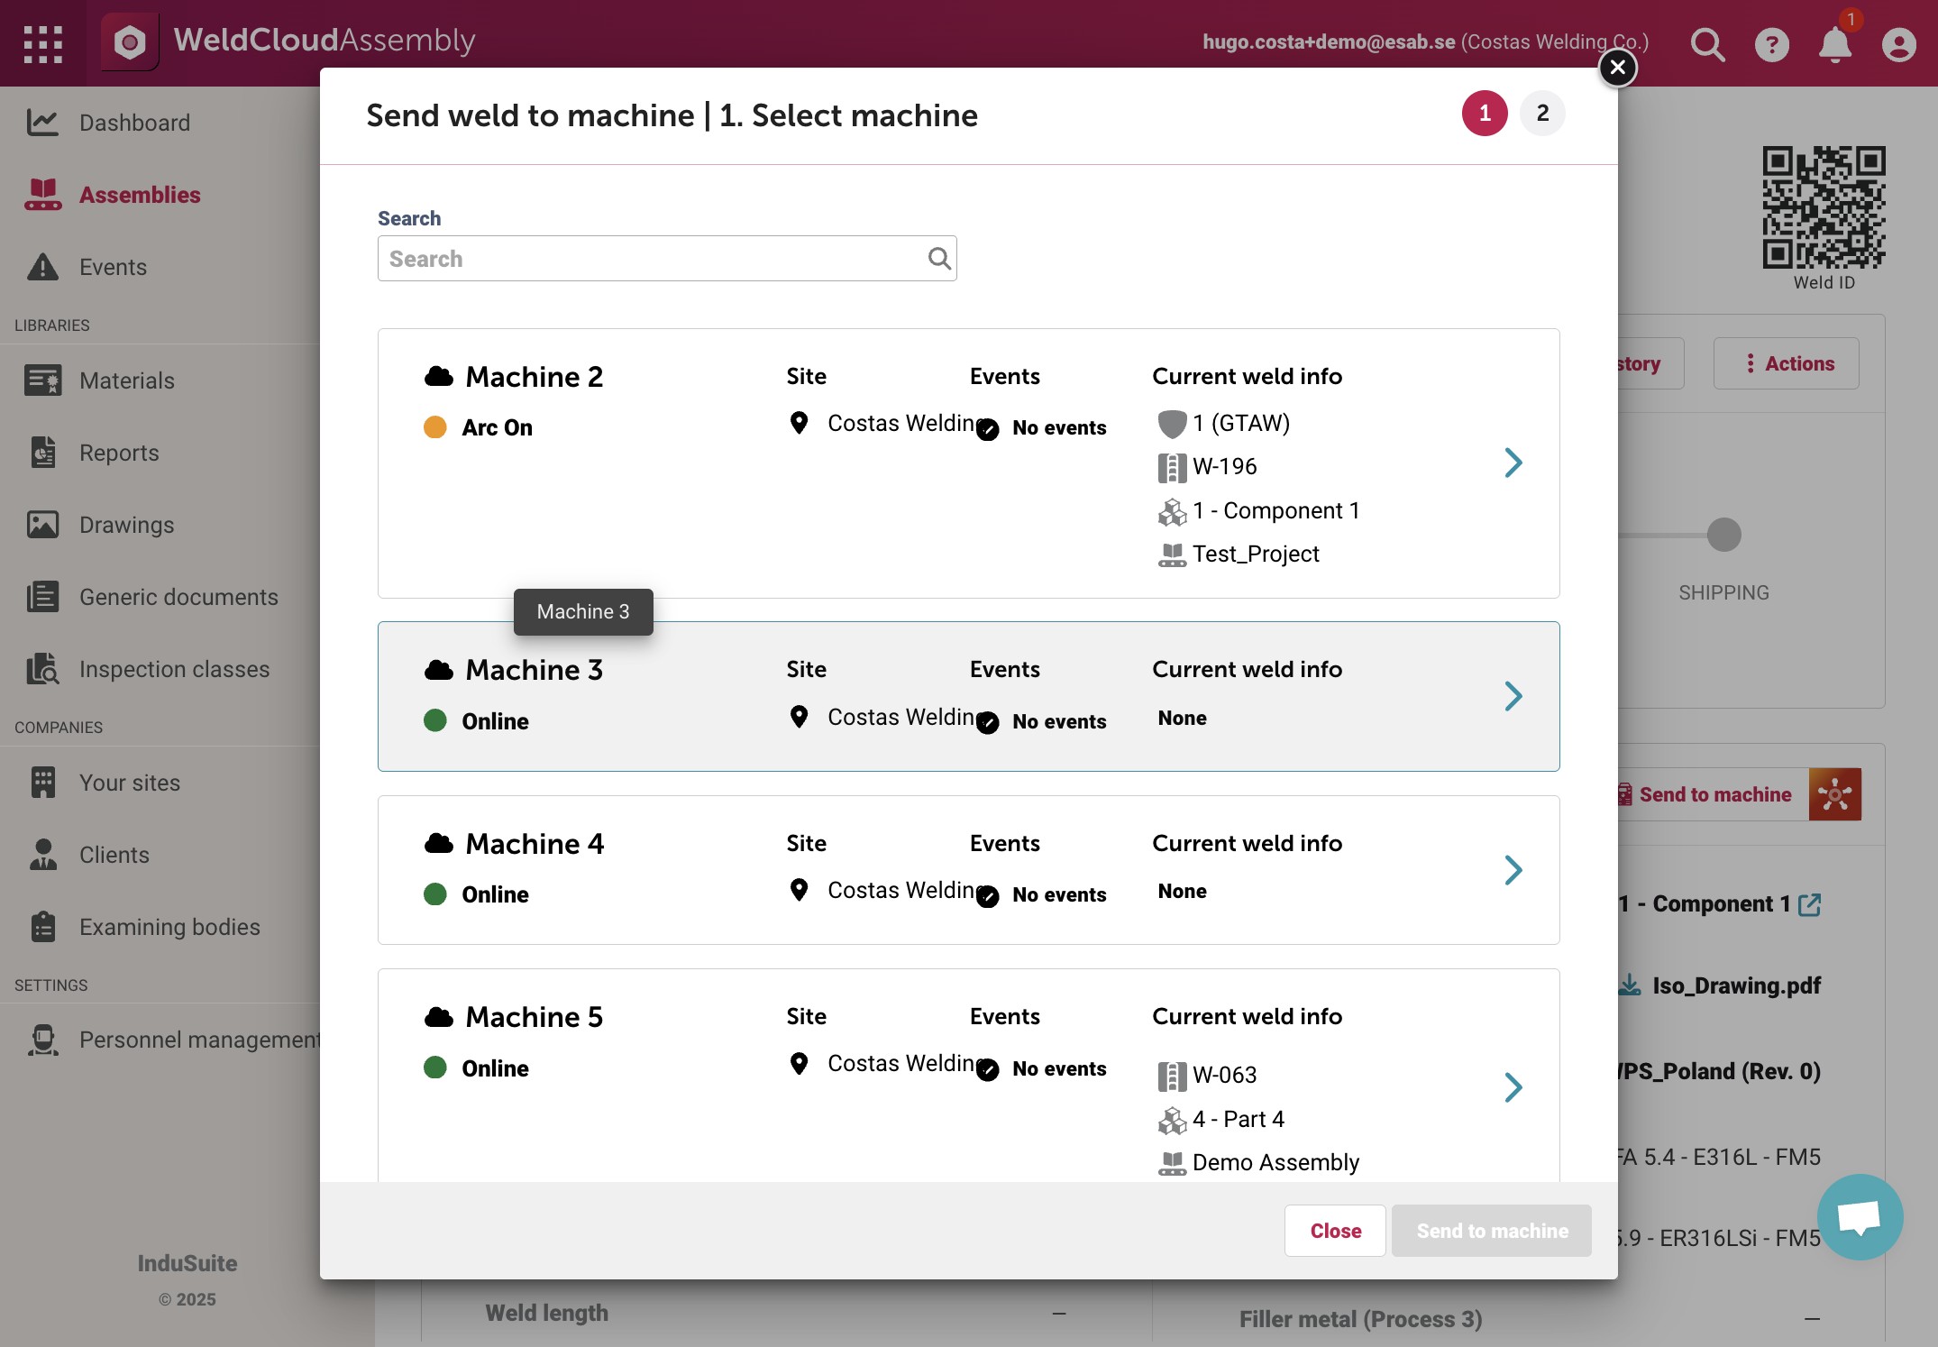Click the Inspection classes magnifier icon

coord(42,668)
